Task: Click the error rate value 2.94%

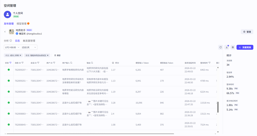Action: (x=230, y=77)
